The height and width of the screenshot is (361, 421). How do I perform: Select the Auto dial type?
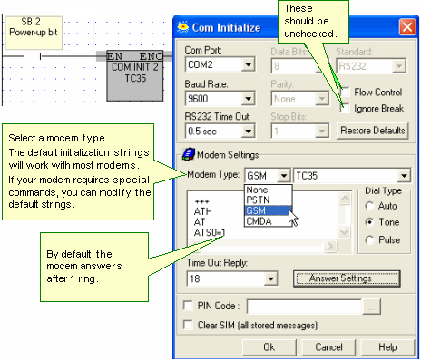(x=369, y=206)
